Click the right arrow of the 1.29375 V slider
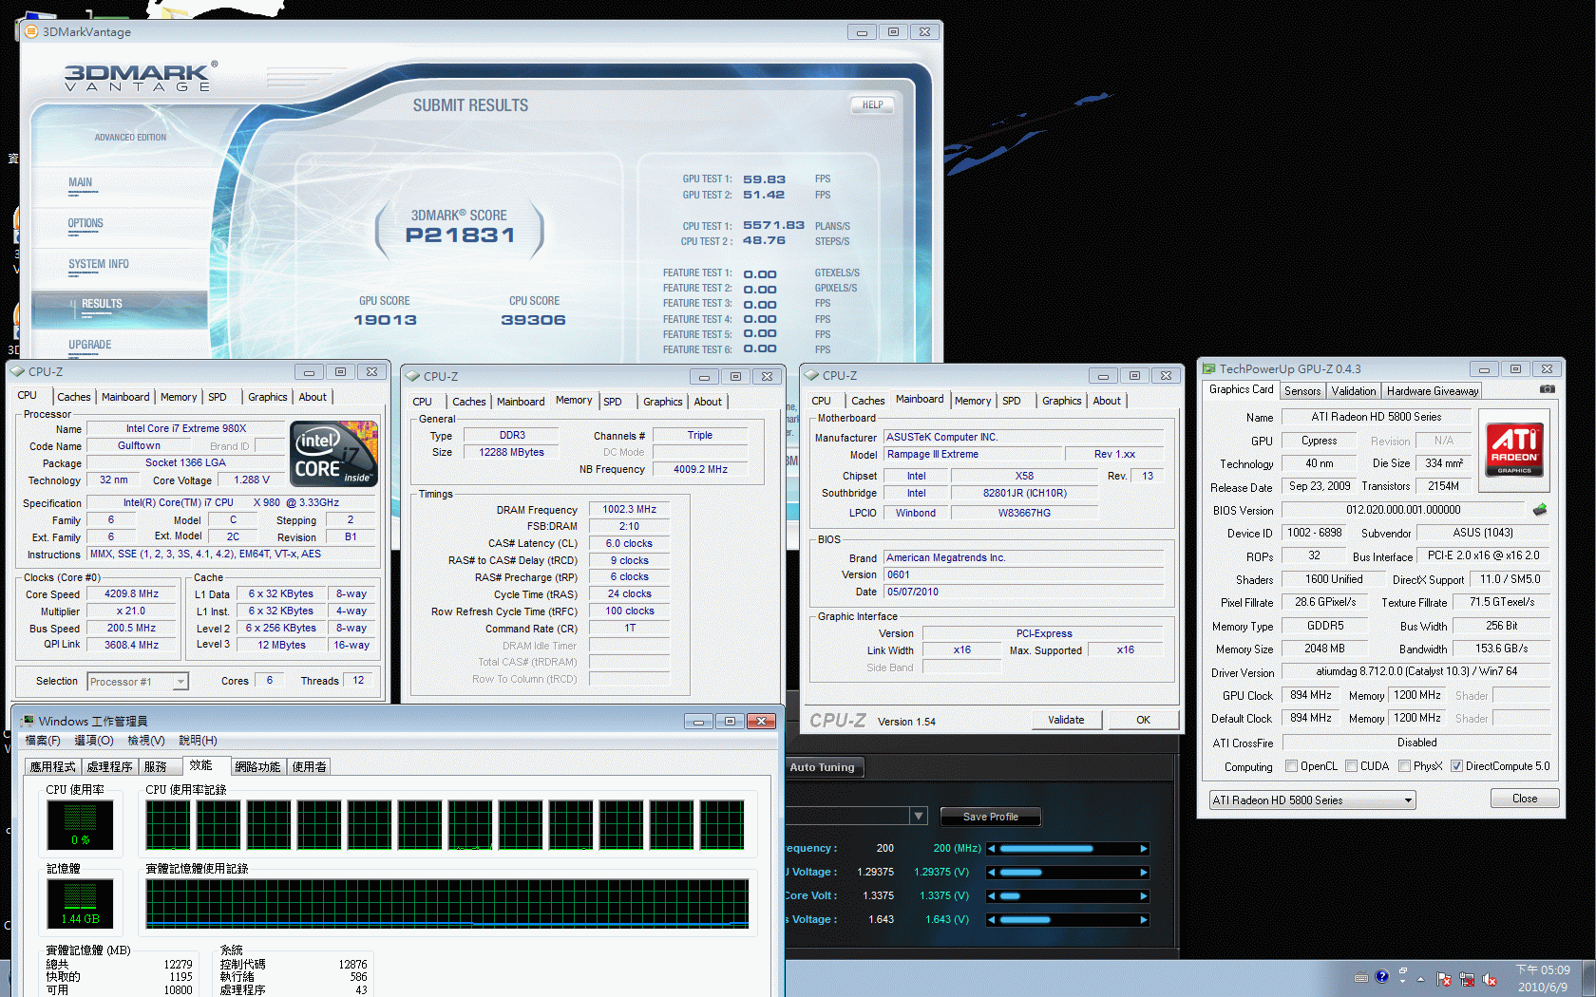This screenshot has height=997, width=1596. 1144,873
